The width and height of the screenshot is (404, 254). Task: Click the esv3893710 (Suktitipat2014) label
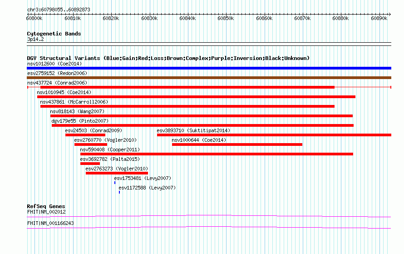click(193, 130)
